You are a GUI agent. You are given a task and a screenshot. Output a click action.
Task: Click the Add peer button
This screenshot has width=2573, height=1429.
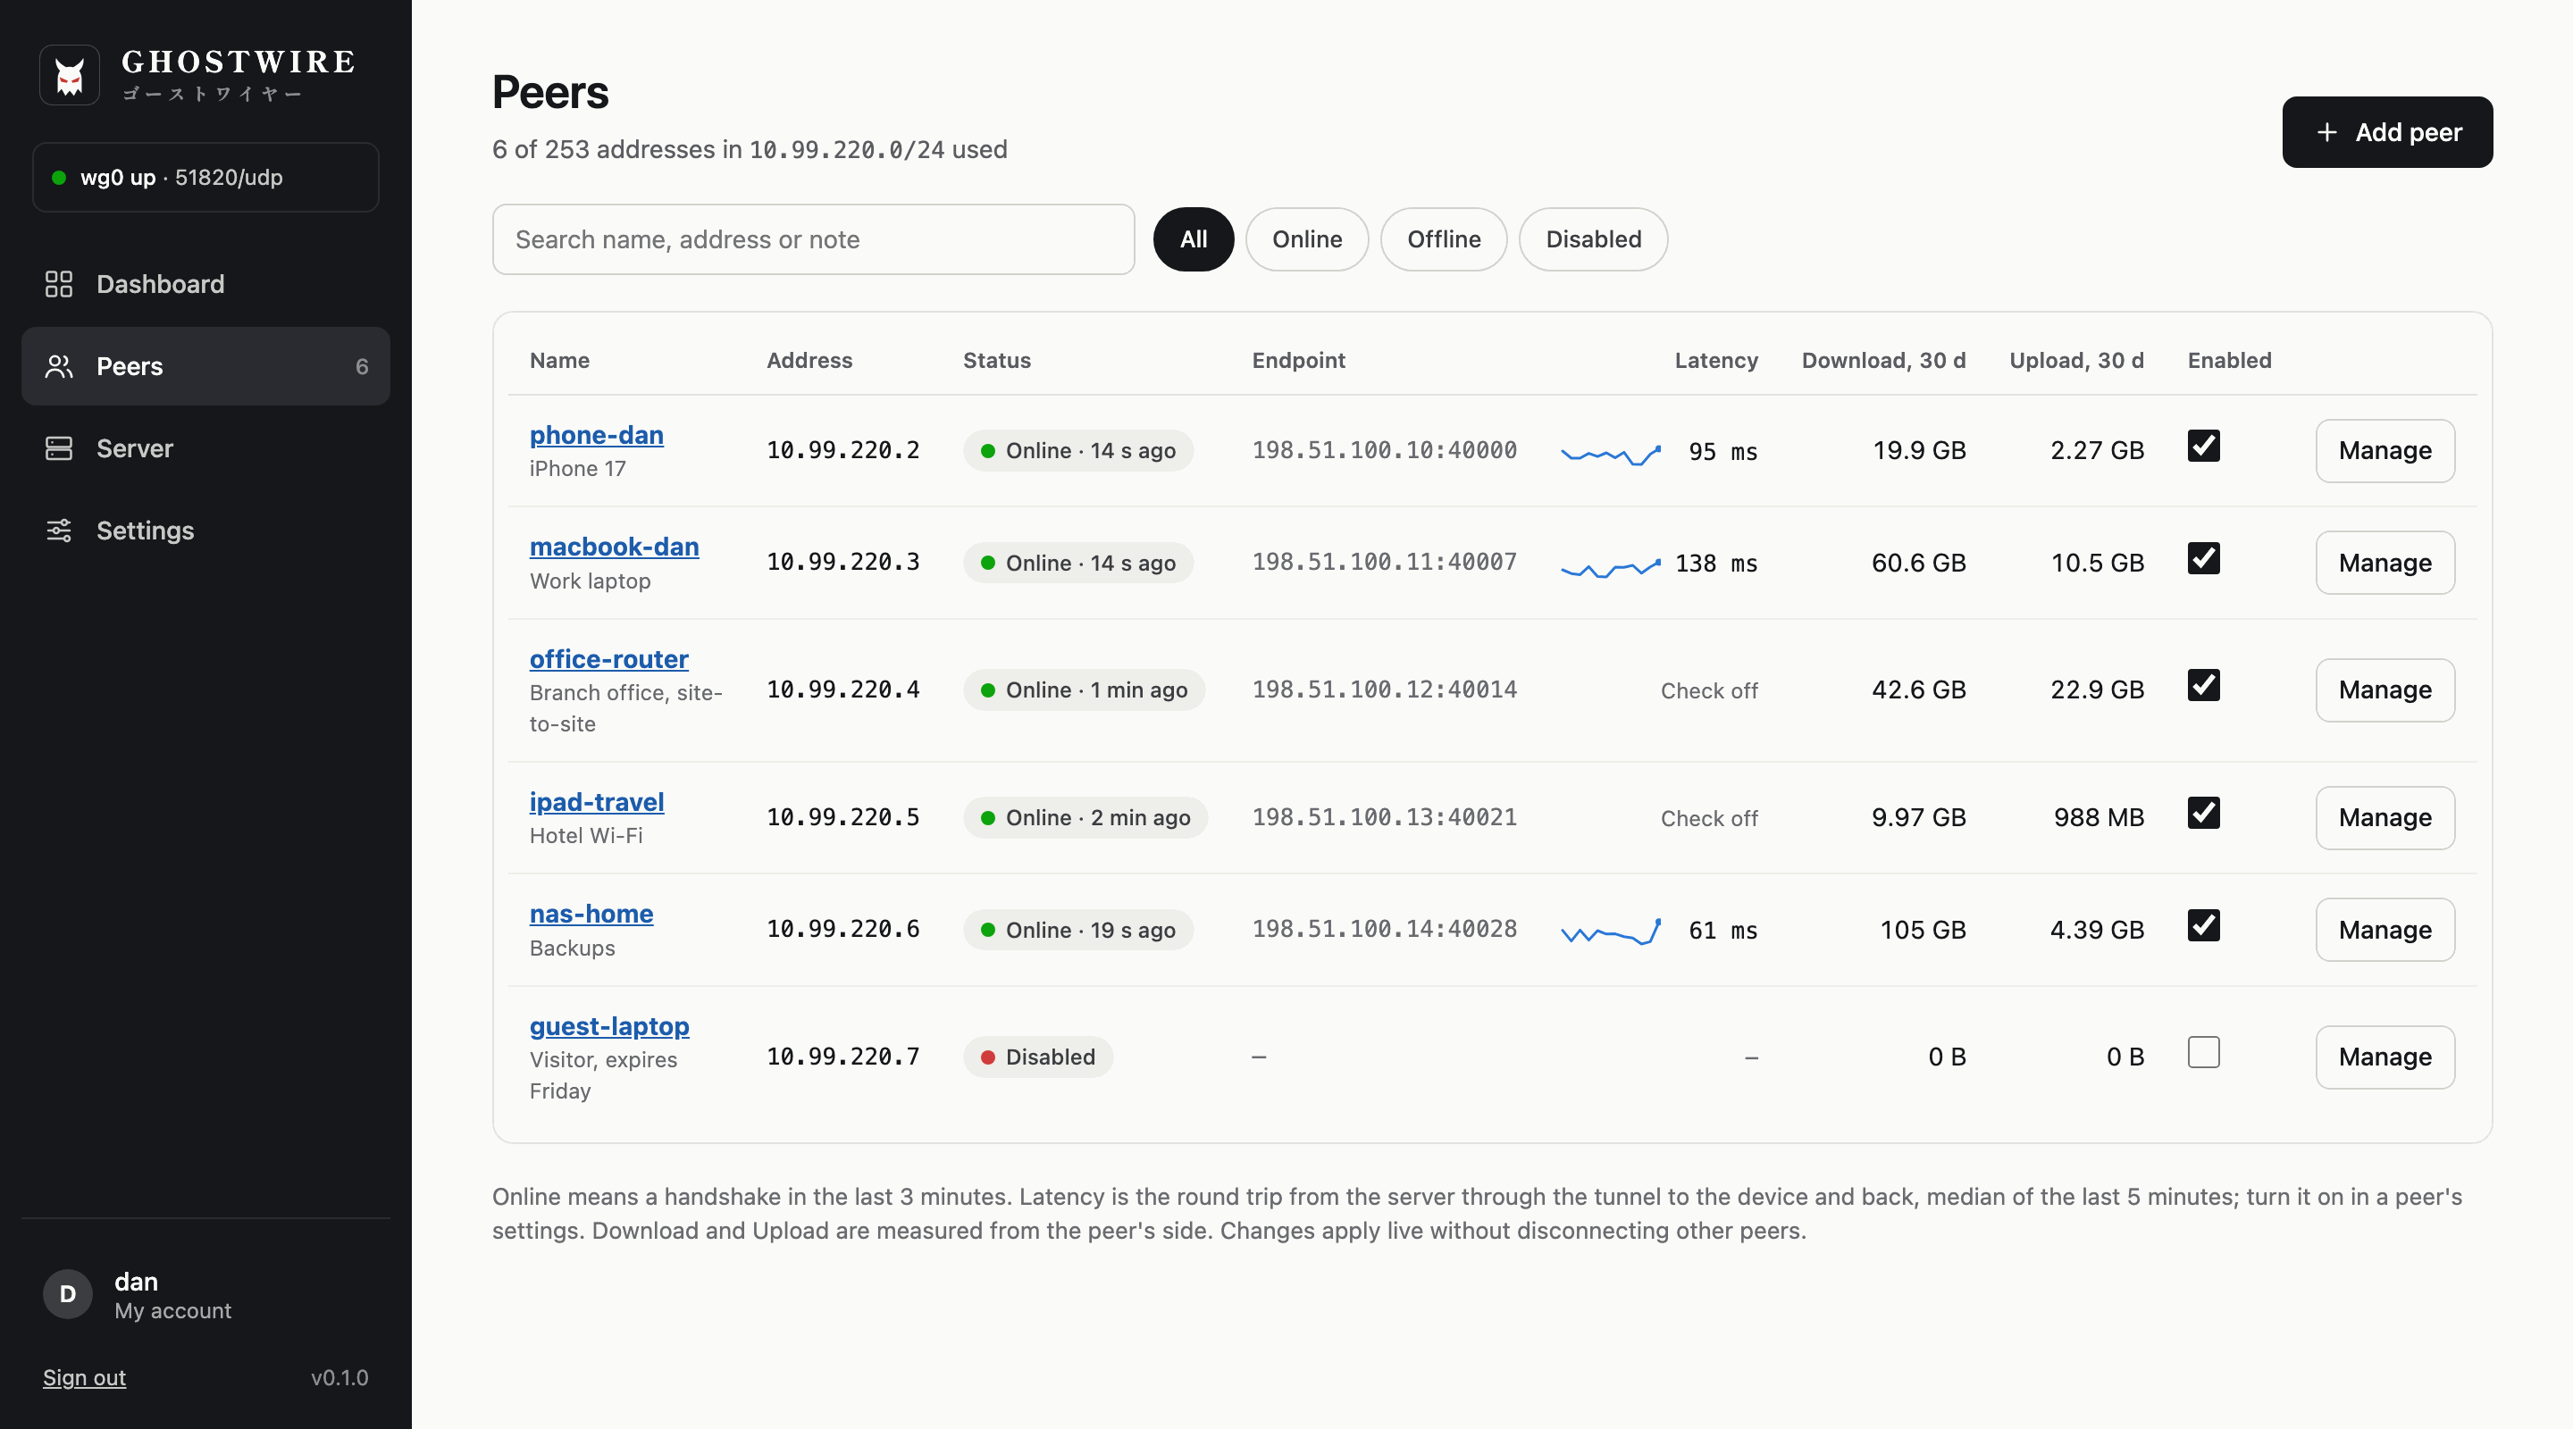tap(2387, 132)
